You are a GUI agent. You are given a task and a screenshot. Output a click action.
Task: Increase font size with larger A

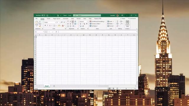coord(62,22)
